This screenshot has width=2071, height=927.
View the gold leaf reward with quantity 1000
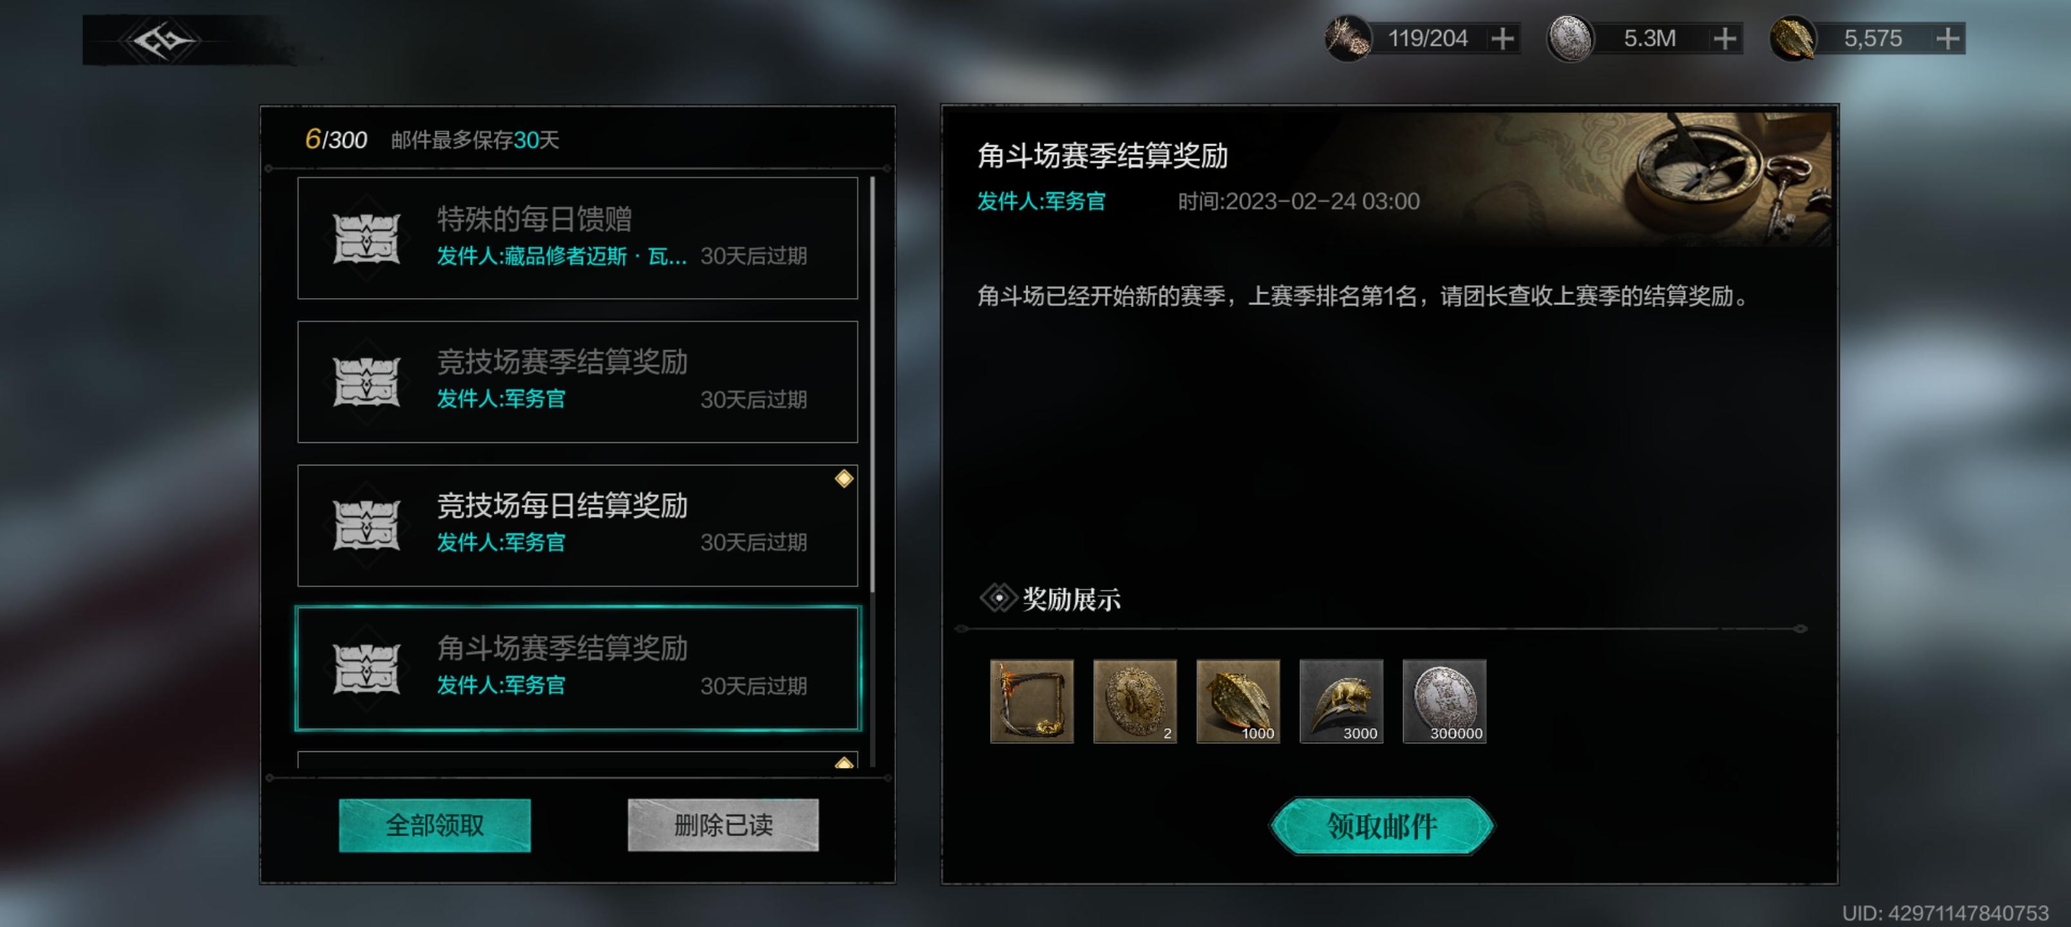click(x=1238, y=701)
